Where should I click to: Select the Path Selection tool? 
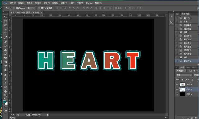[5, 83]
